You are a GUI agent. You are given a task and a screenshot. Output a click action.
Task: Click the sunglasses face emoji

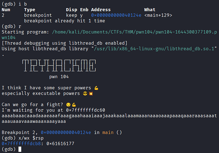click(x=85, y=93)
